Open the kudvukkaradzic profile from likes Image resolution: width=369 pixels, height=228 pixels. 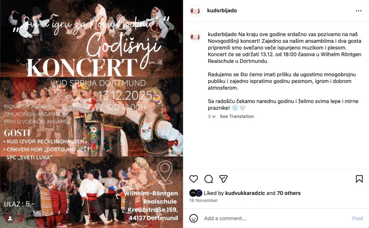click(245, 193)
